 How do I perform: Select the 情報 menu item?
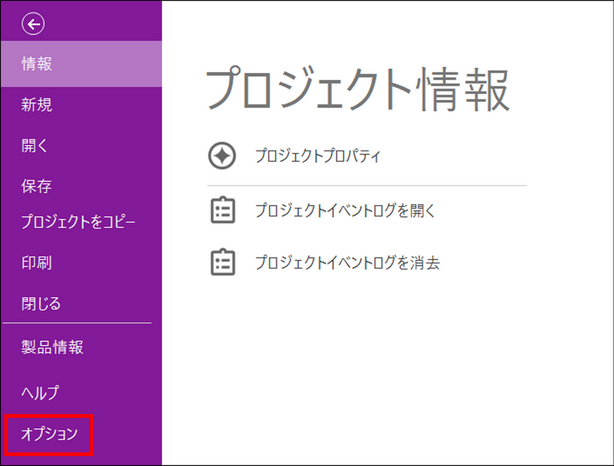[36, 64]
